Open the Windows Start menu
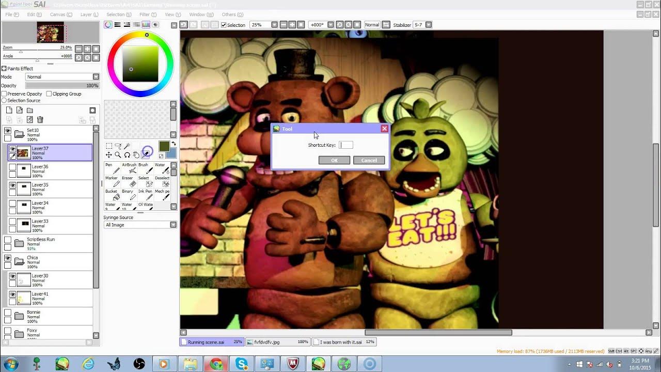 (x=10, y=364)
